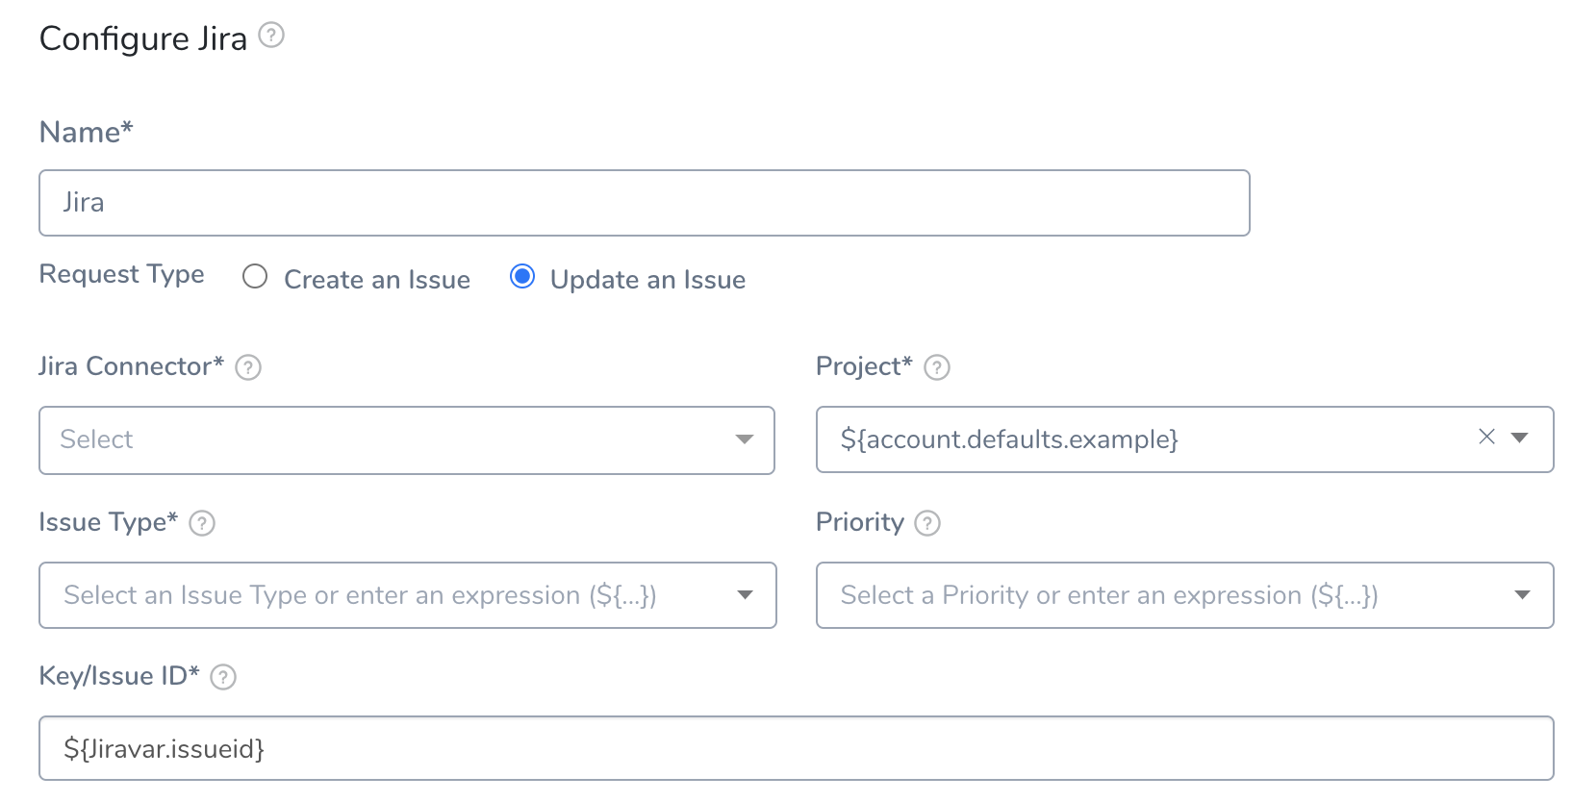Click into the Name field containing Jira
Viewport: 1572px width, 802px height.
pyautogui.click(x=645, y=203)
